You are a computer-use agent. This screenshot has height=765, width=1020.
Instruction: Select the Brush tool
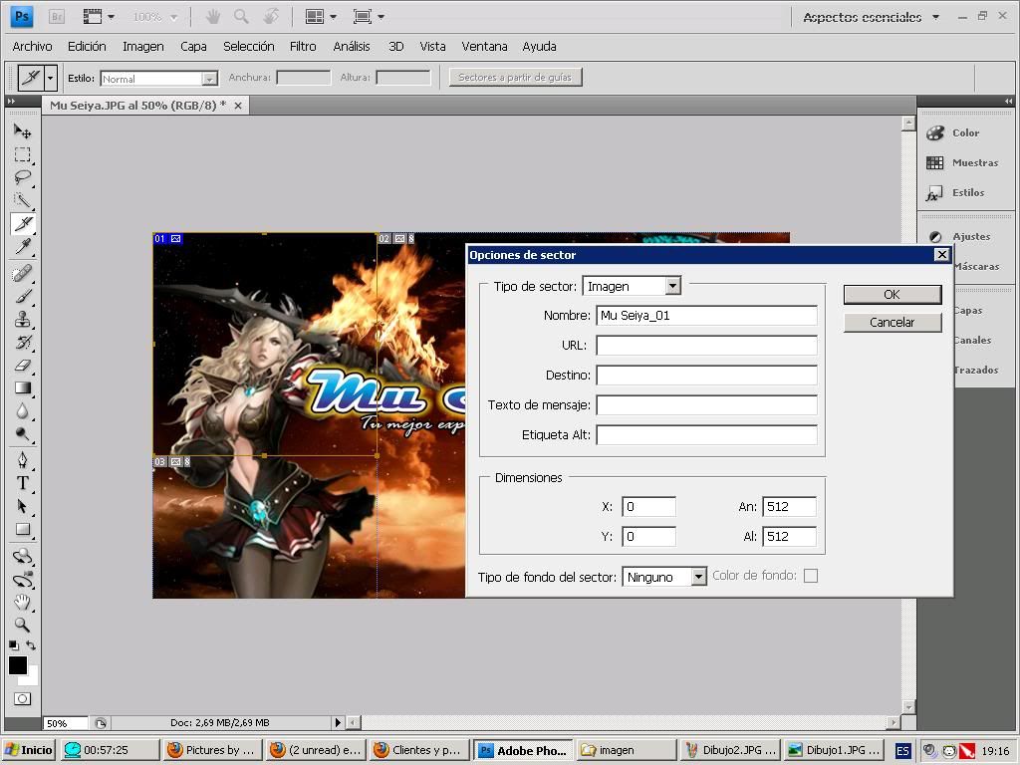pos(23,296)
